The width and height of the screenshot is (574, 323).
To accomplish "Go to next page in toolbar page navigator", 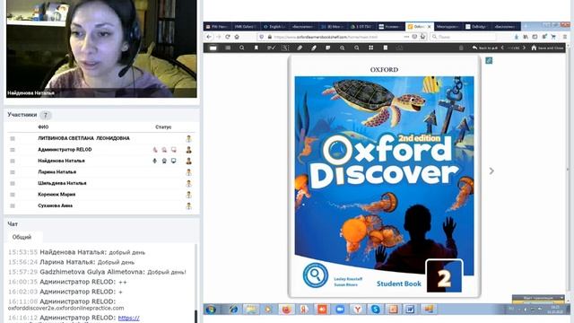I will click(x=524, y=48).
